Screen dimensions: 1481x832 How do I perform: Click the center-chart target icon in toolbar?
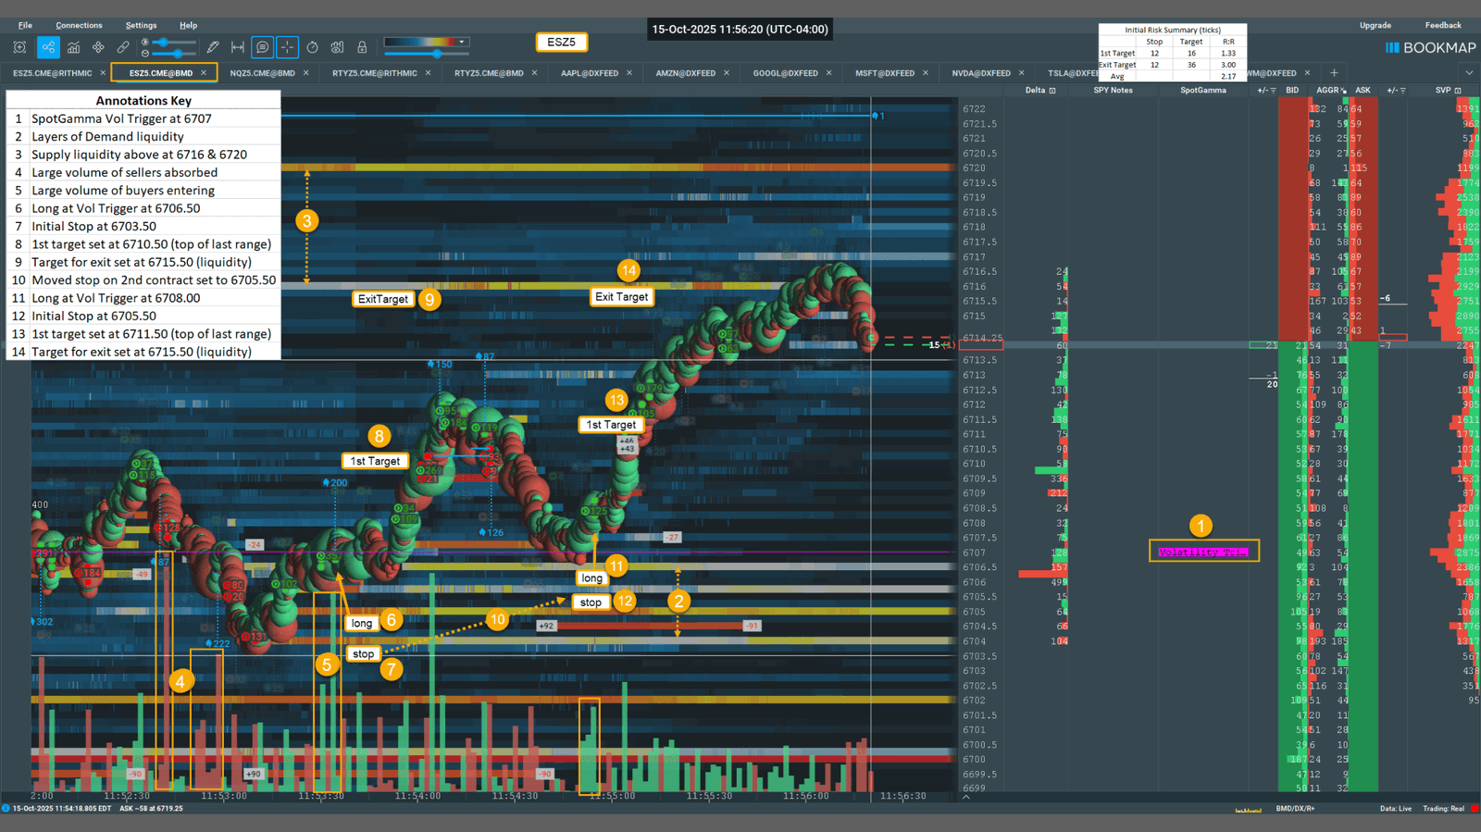point(19,47)
